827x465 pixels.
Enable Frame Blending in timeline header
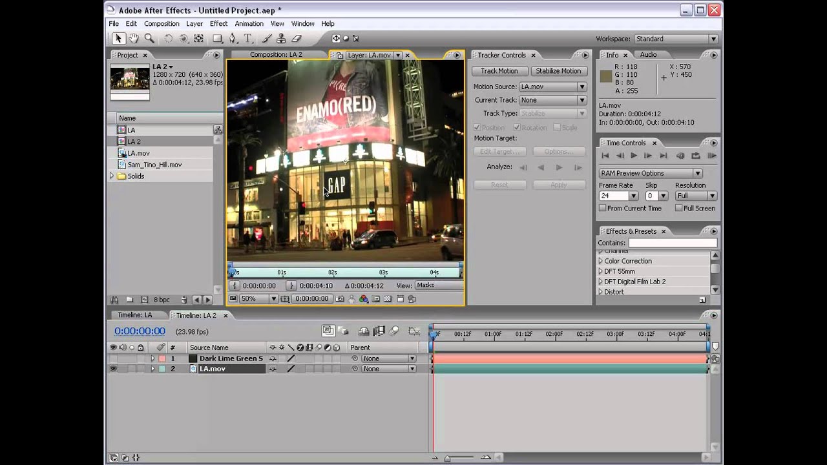379,331
